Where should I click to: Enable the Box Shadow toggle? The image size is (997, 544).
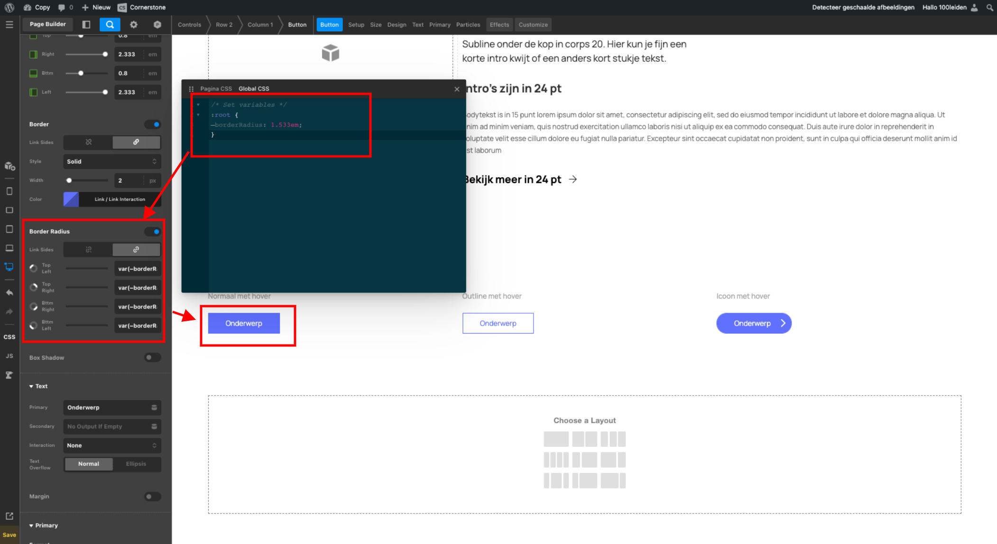[x=153, y=357]
